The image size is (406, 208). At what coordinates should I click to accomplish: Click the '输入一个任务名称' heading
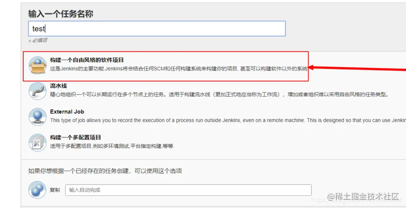point(60,14)
